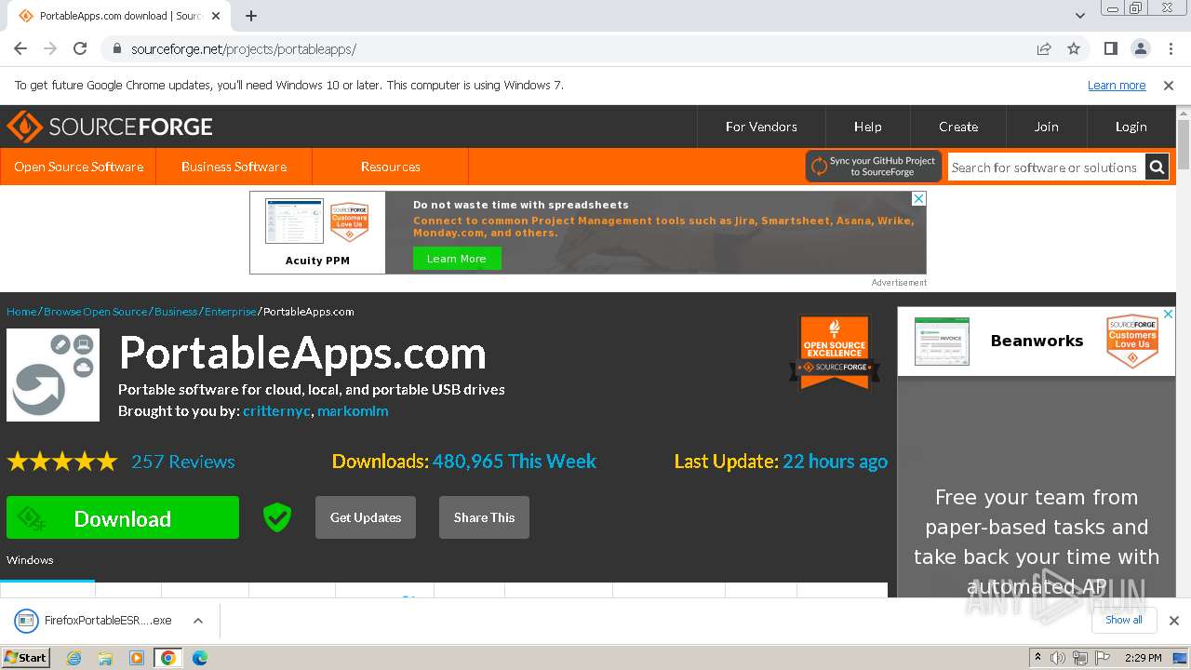Open markomlm profile link
This screenshot has width=1191, height=670.
353,410
